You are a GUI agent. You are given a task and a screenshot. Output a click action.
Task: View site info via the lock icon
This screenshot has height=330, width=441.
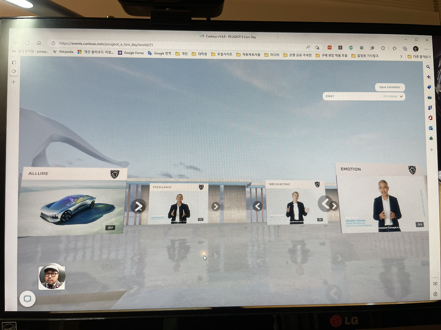53,43
